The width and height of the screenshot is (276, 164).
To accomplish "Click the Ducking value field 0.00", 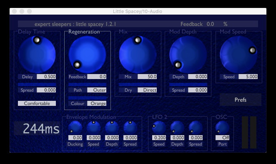I will 75,138.
